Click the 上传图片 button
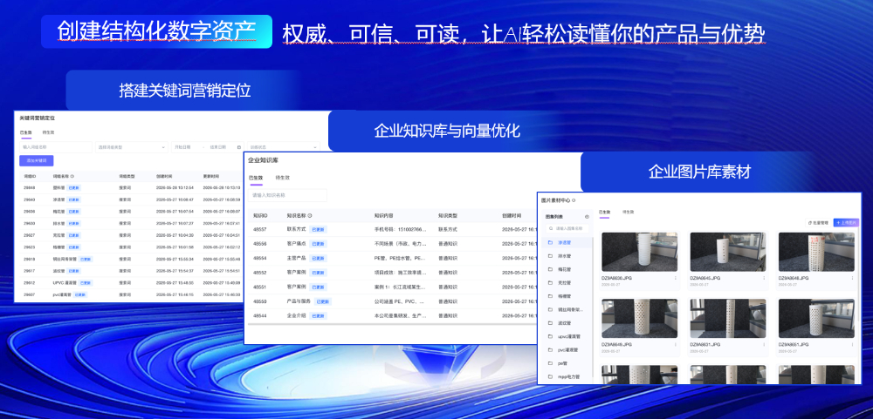The width and height of the screenshot is (873, 419). (846, 222)
